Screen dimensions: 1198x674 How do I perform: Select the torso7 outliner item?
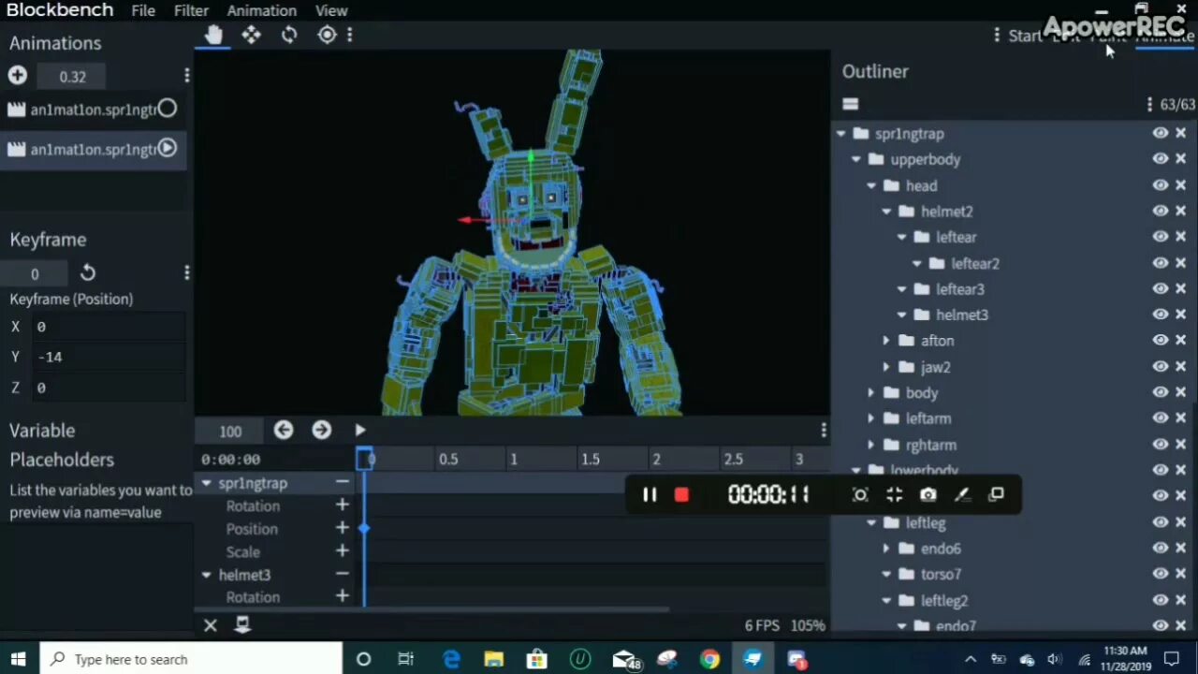941,574
